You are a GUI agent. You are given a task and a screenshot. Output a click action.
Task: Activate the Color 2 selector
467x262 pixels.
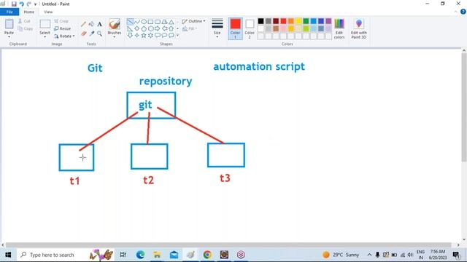coord(250,28)
